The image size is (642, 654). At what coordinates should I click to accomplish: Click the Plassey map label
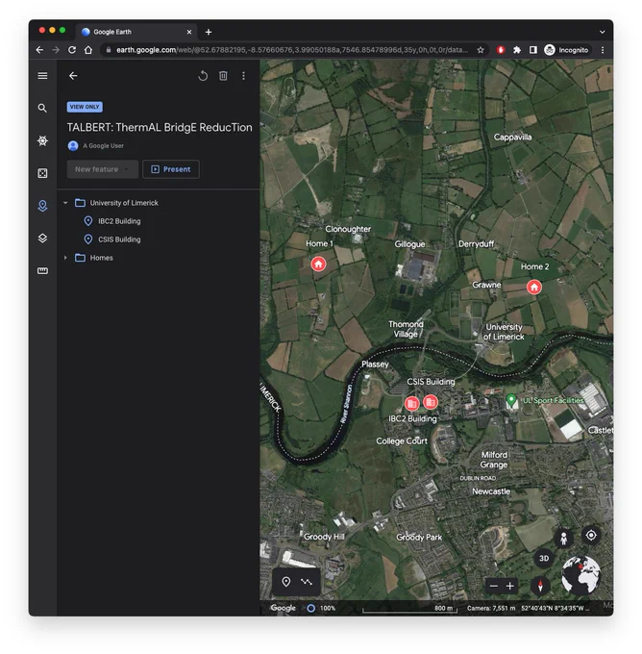375,365
